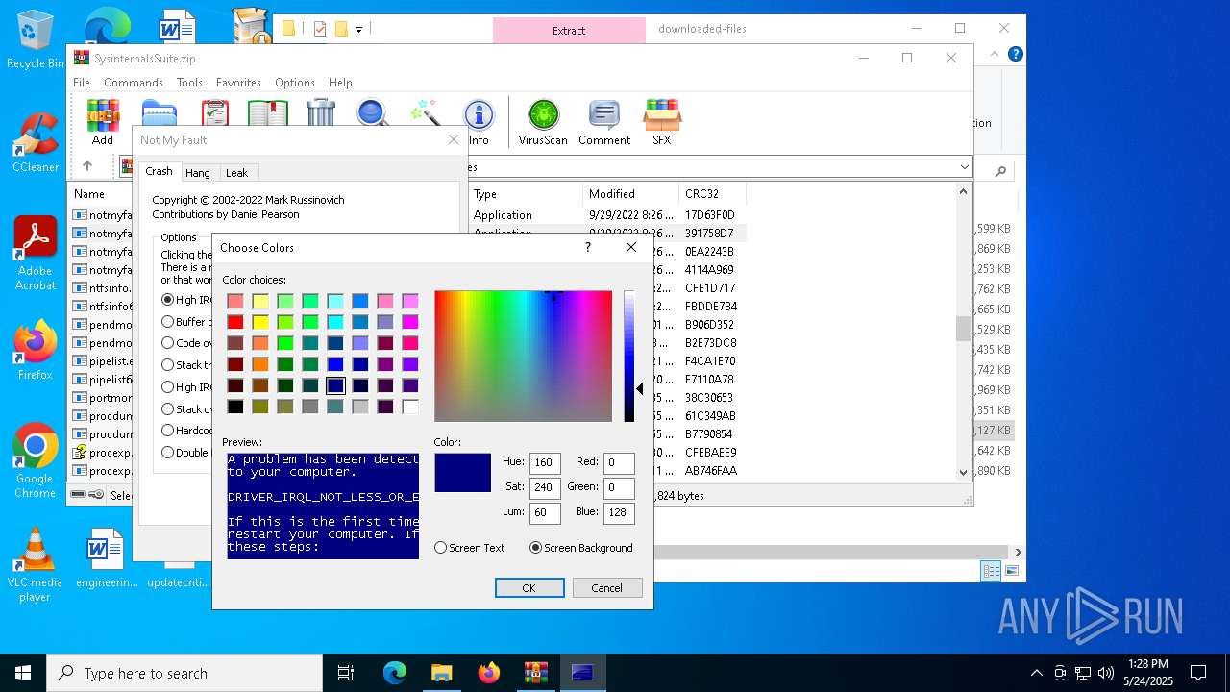Confirm color choice with OK button
The image size is (1230, 692).
(529, 588)
